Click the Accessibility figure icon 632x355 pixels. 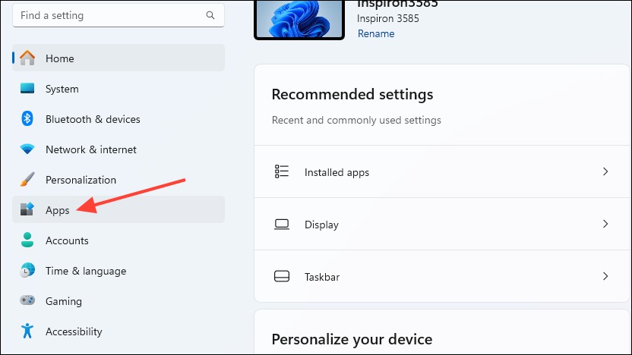(x=27, y=331)
